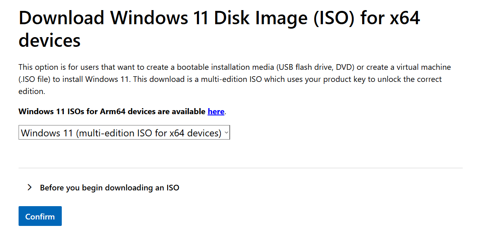Image resolution: width=497 pixels, height=236 pixels.
Task: Click the small down arrow in edition select
Action: (226, 132)
